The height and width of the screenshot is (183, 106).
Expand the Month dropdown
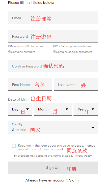point(53,109)
